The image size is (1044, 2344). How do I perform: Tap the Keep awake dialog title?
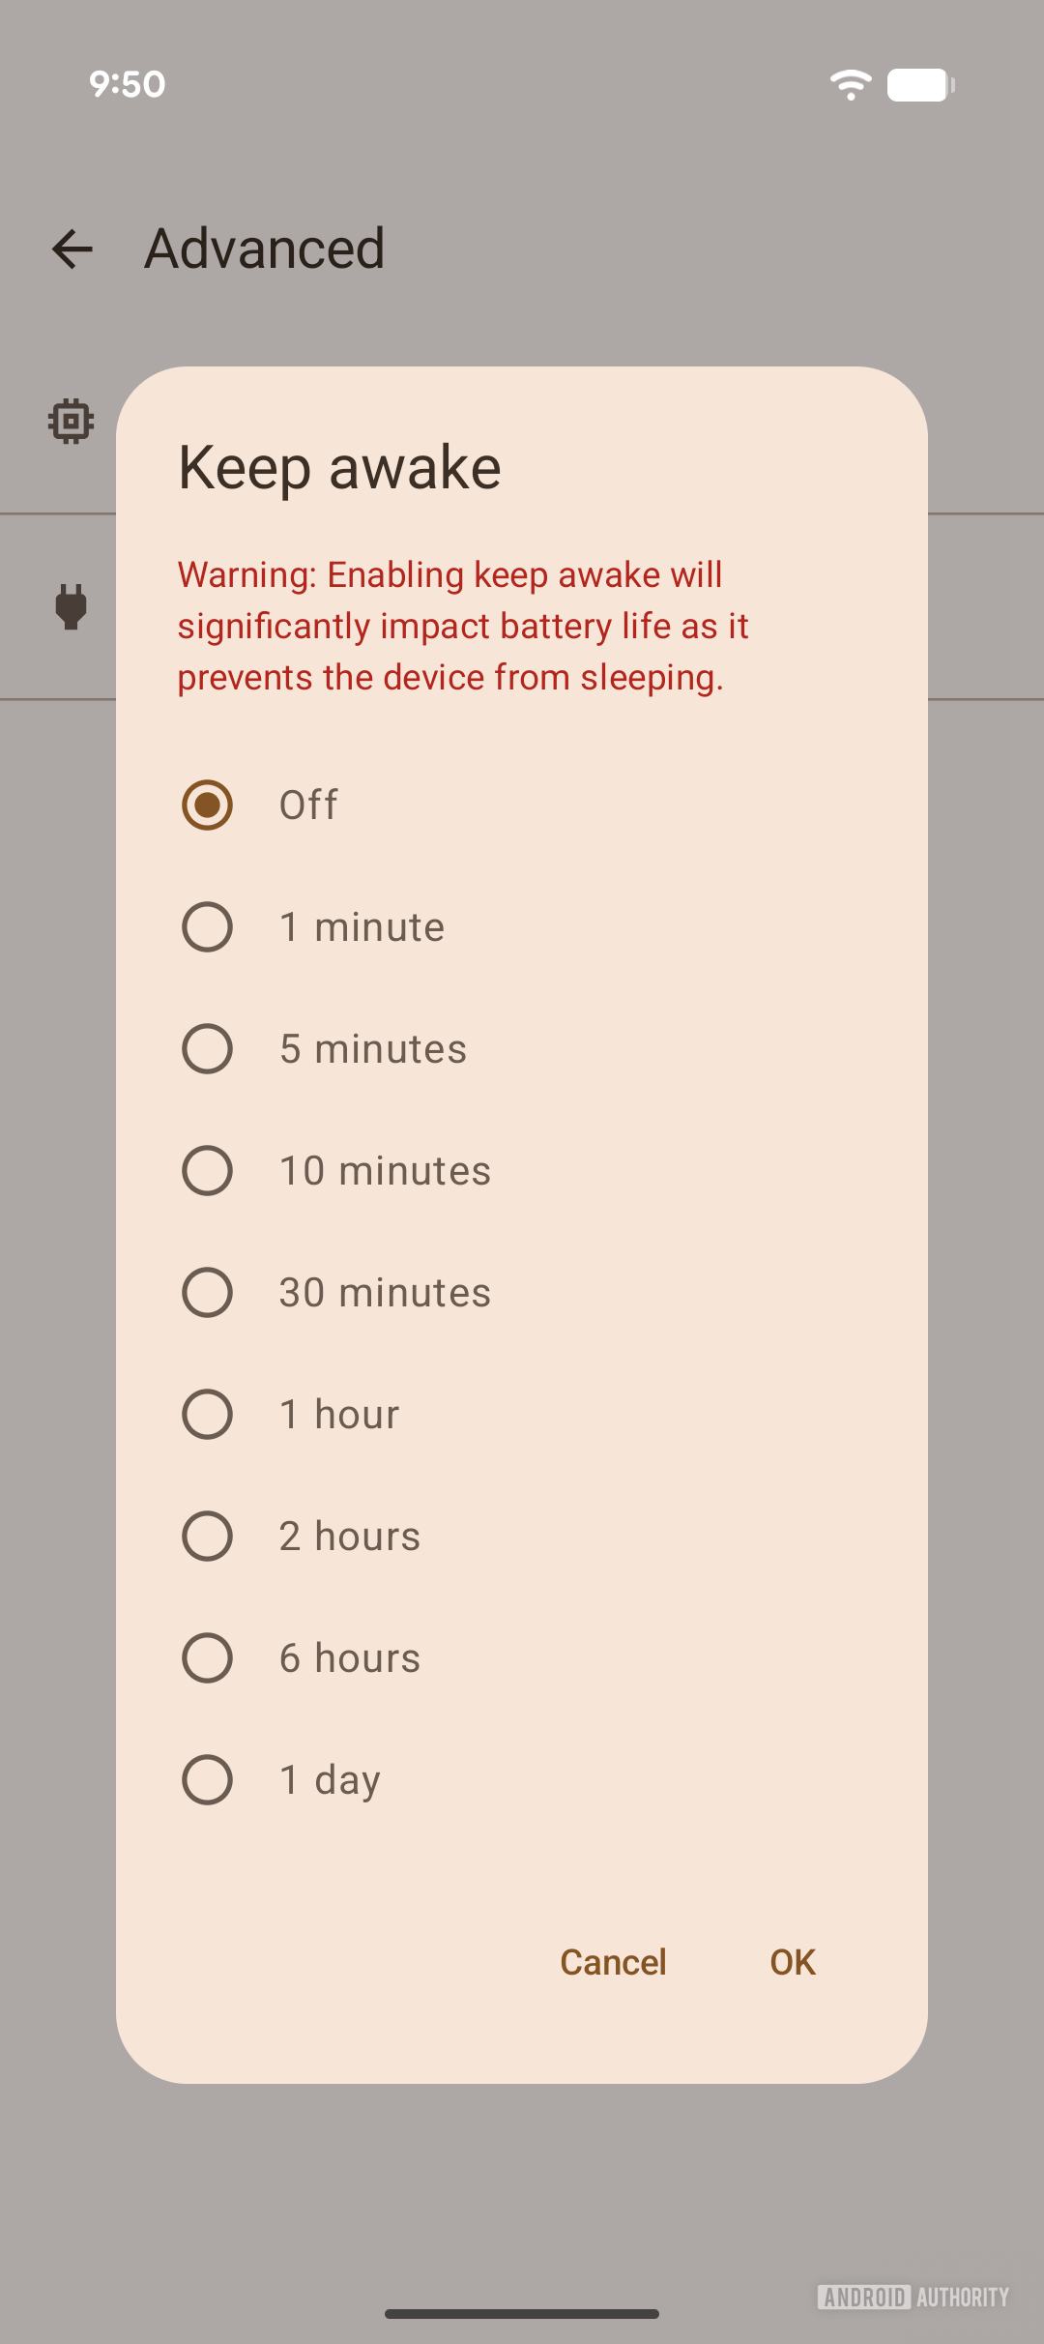point(337,465)
